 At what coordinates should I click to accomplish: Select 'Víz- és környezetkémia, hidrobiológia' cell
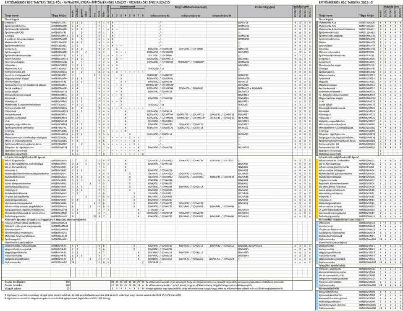click(x=24, y=164)
